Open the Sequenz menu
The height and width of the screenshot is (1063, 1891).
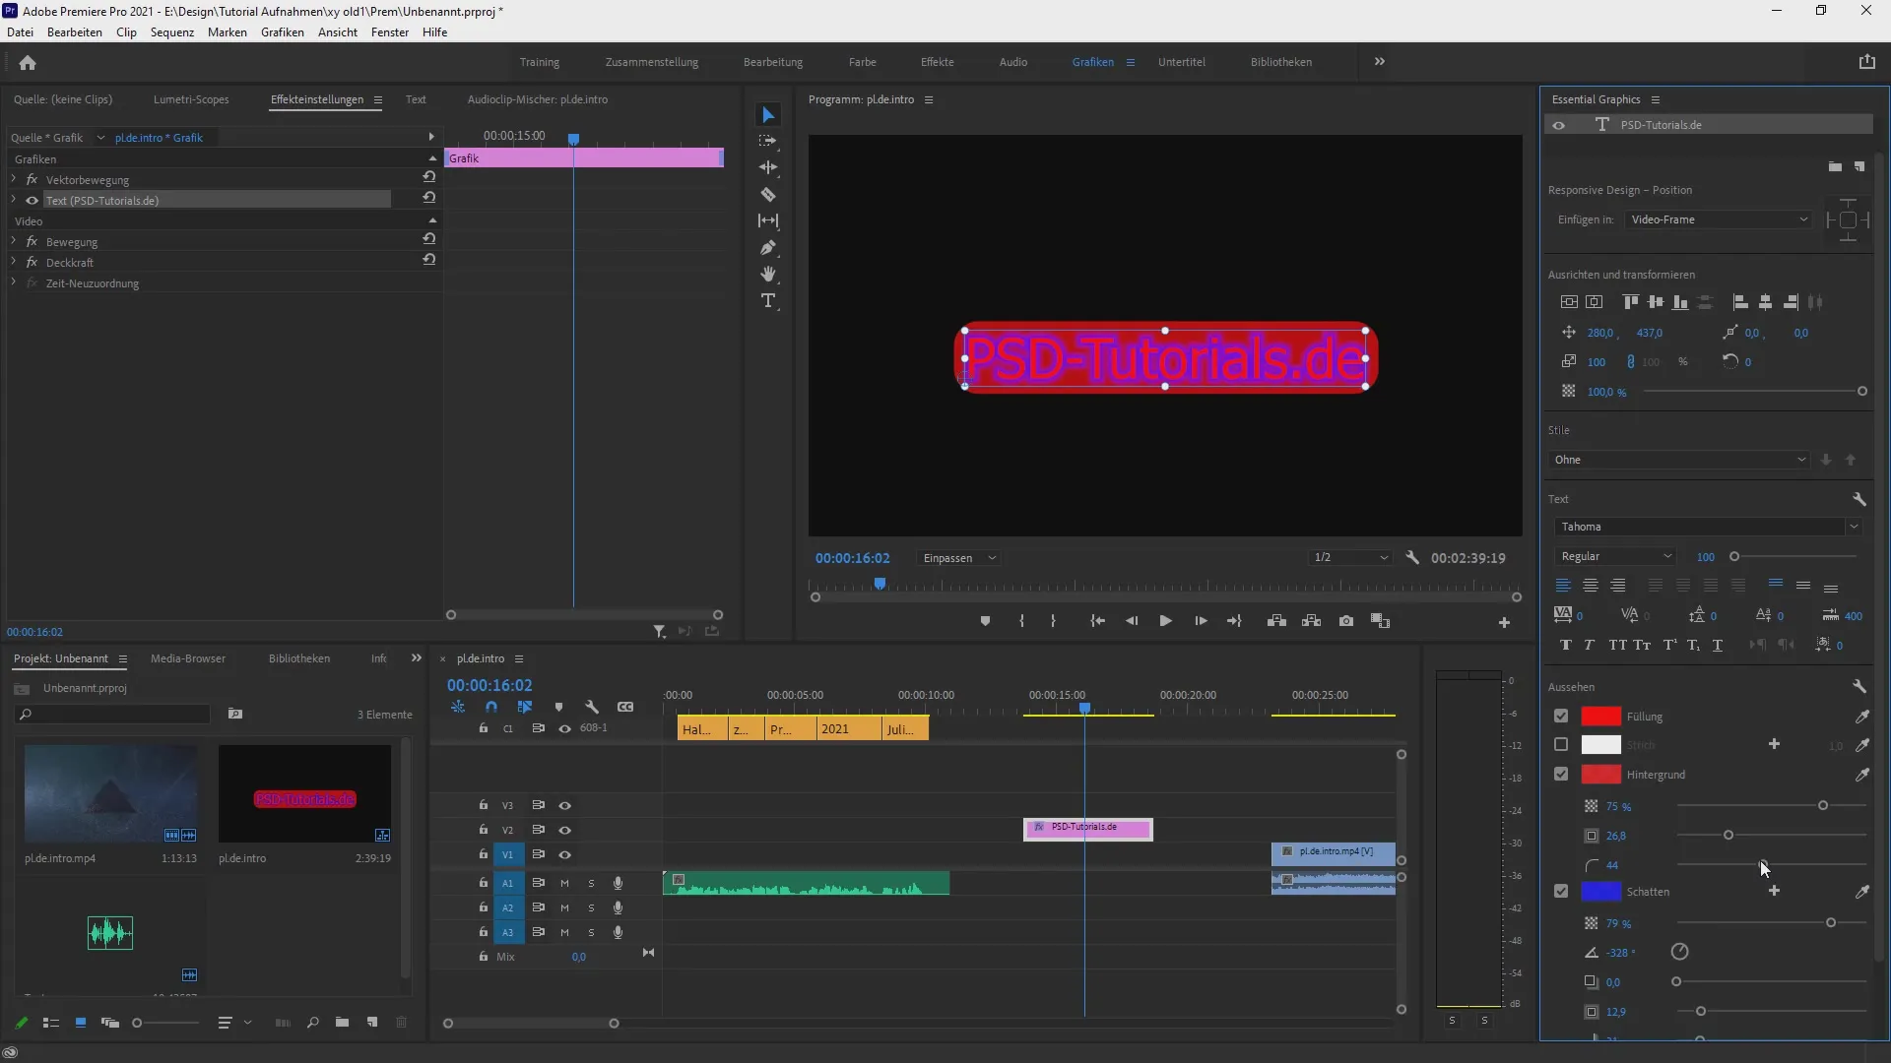pyautogui.click(x=172, y=32)
